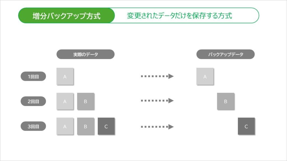287x161 pixels.
Task: Click the 3回目 row label
Action: click(33, 126)
